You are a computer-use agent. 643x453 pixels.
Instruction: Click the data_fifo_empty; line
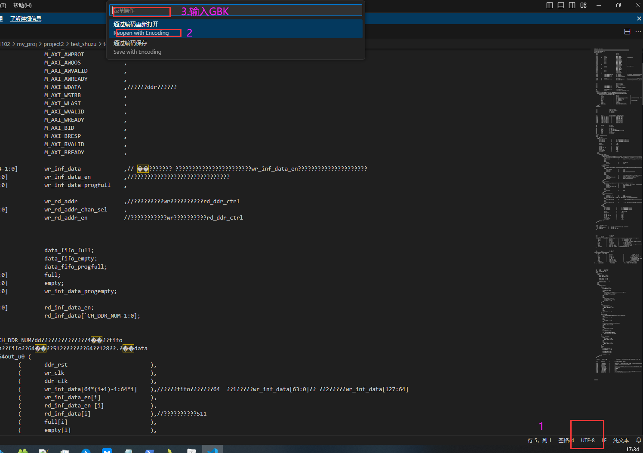point(71,259)
